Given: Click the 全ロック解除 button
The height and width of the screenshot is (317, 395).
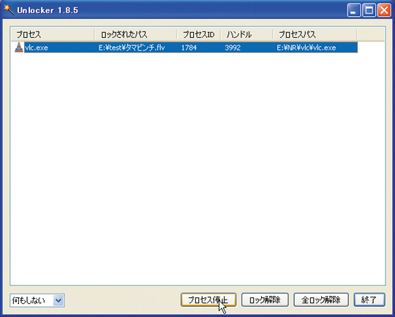Looking at the screenshot, I should click(321, 300).
